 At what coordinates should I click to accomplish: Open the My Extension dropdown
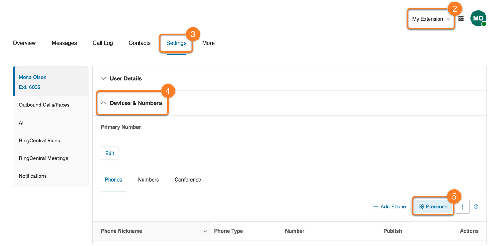pyautogui.click(x=431, y=19)
